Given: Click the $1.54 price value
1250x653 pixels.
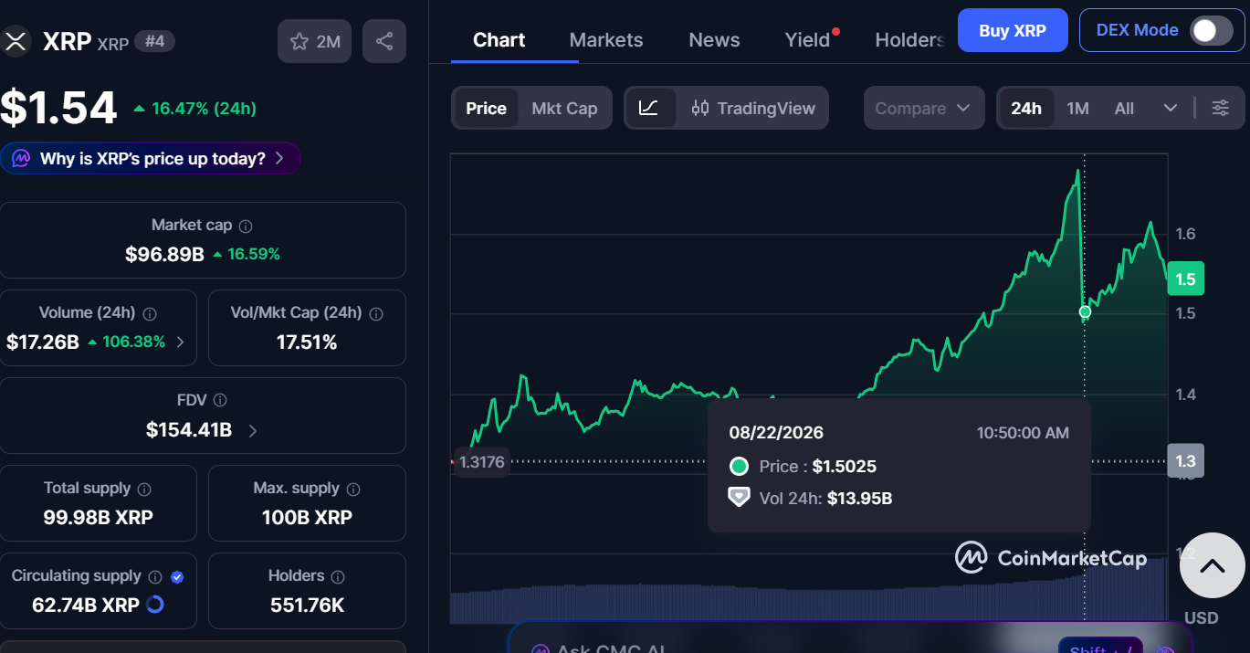Looking at the screenshot, I should click(x=58, y=108).
